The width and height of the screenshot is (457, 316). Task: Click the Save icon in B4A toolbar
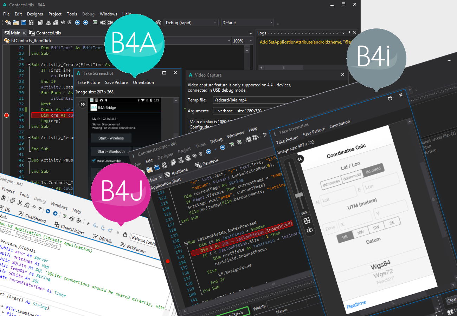pos(24,22)
